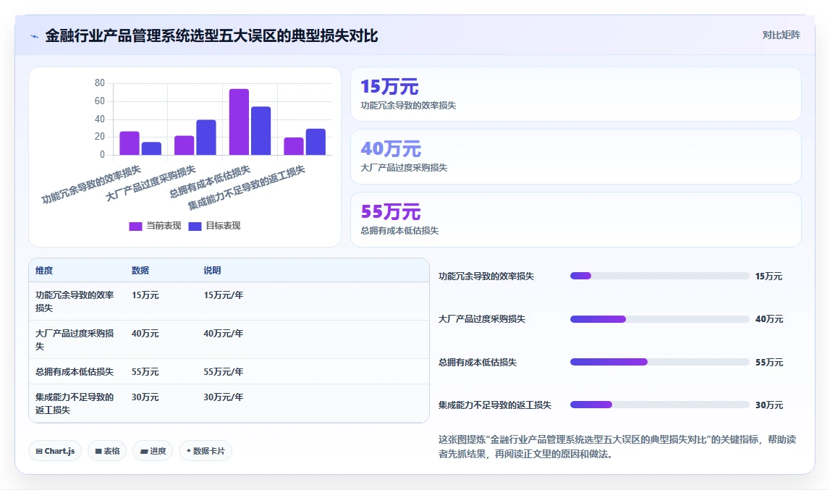
Task: Click the 对比矩阵 label in the header
Action: [781, 35]
